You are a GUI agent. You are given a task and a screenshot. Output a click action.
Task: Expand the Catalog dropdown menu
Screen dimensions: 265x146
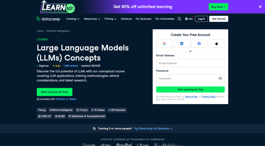pyautogui.click(x=73, y=19)
